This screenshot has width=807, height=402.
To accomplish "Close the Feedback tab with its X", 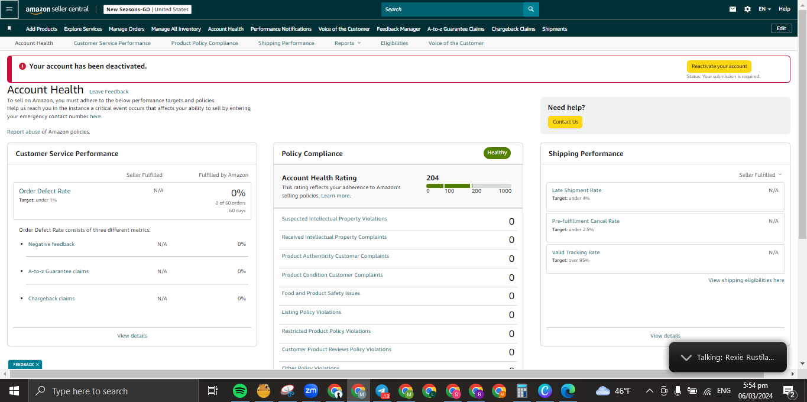I will click(37, 365).
